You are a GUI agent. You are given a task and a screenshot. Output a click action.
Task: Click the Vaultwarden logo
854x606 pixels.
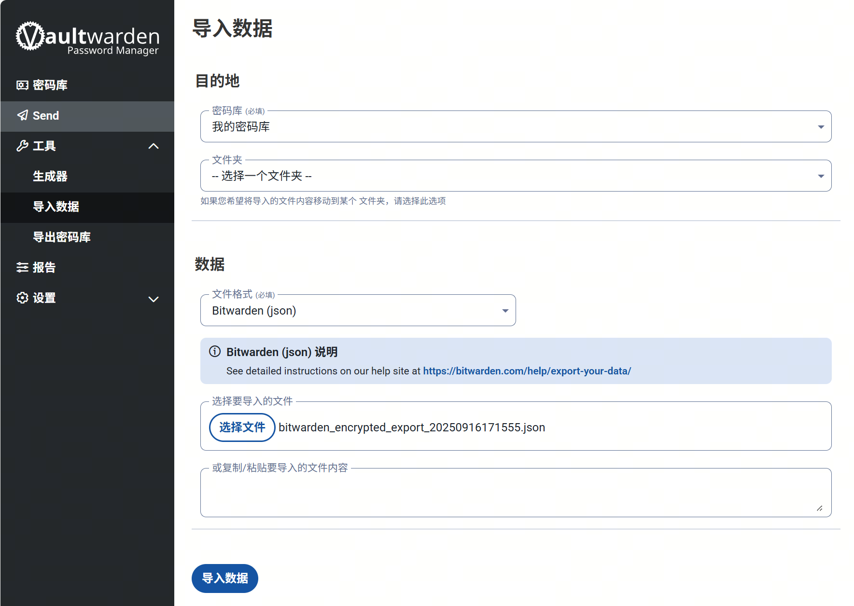[87, 38]
